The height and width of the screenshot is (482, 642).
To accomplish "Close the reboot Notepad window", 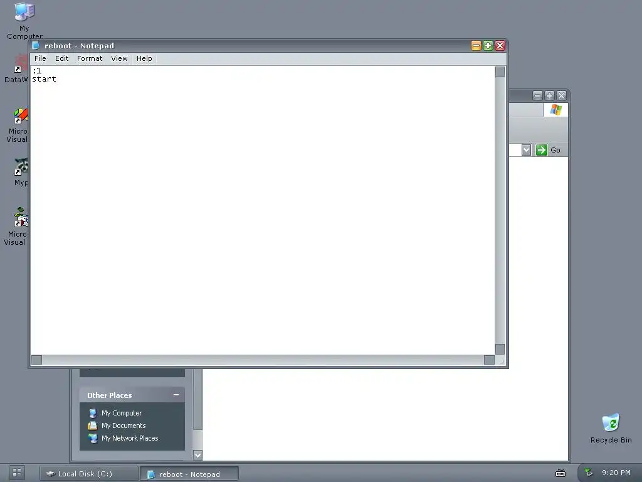I will pyautogui.click(x=500, y=45).
